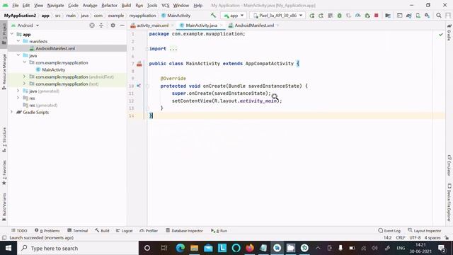Open the Database Inspector tool window
This screenshot has height=255, width=453.
pyautogui.click(x=184, y=231)
